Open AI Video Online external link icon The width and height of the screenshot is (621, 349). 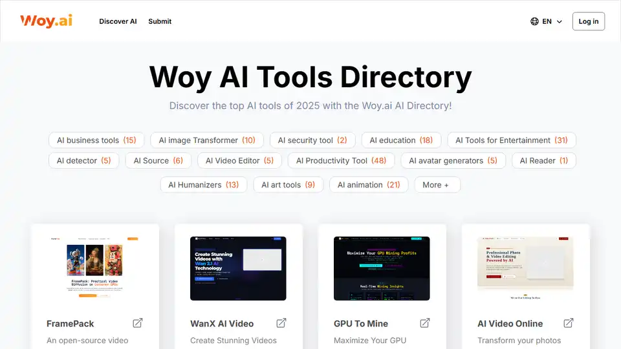coord(569,323)
